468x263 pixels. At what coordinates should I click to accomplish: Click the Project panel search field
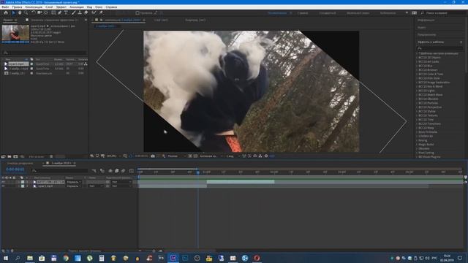click(44, 53)
